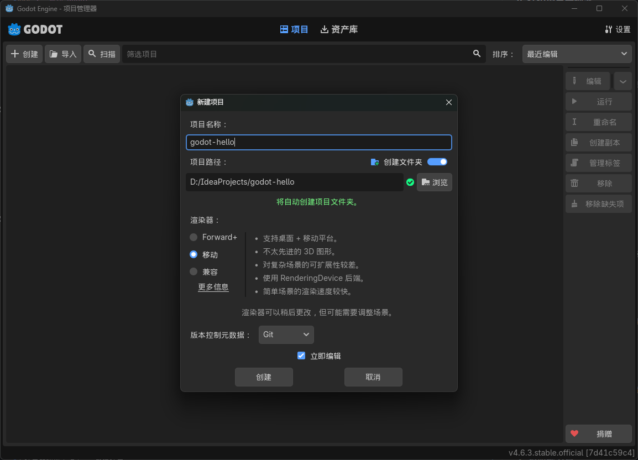Image resolution: width=638 pixels, height=460 pixels.
Task: Click the 移除缺失项 broom icon
Action: coord(574,203)
